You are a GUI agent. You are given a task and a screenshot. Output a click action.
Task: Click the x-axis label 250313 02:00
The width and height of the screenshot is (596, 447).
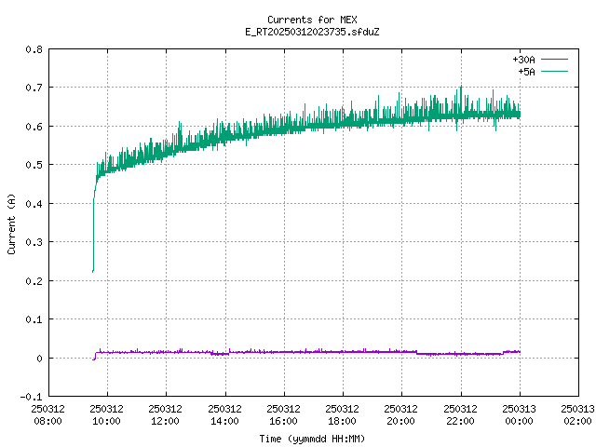coord(577,415)
